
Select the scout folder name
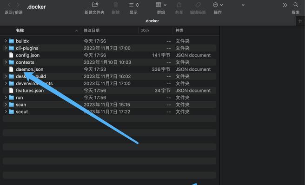click(22, 112)
